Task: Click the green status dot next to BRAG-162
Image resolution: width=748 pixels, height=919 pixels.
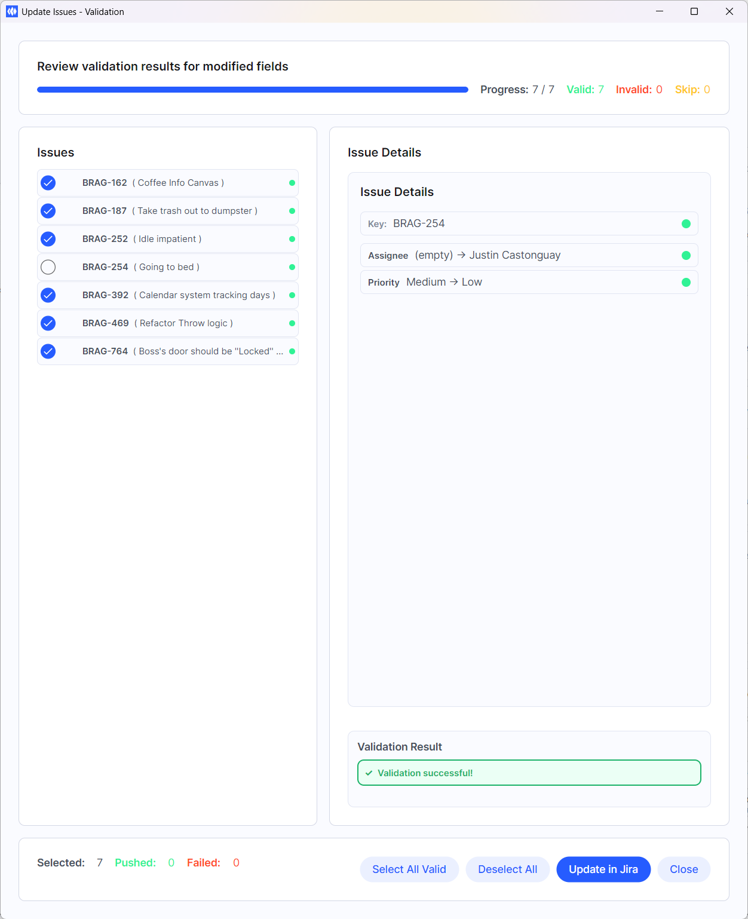Action: pyautogui.click(x=291, y=183)
